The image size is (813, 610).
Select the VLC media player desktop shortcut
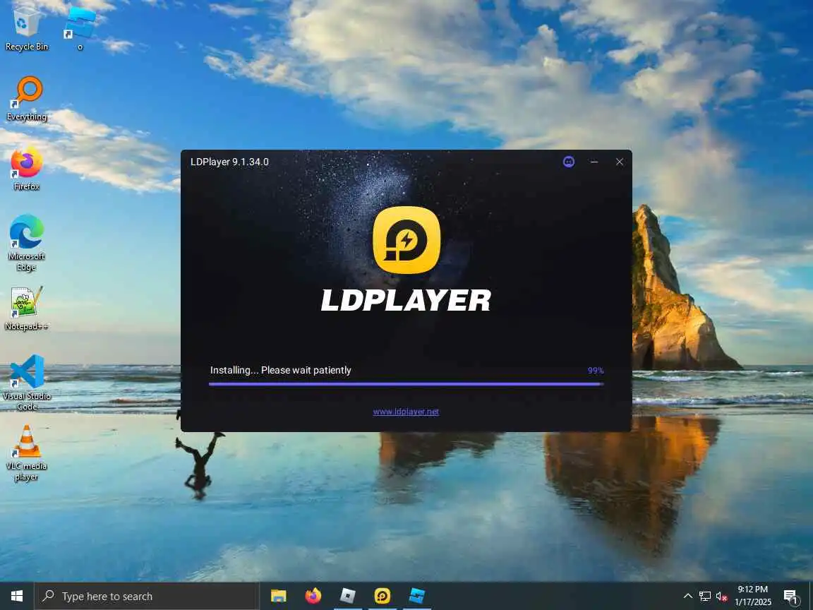(26, 453)
